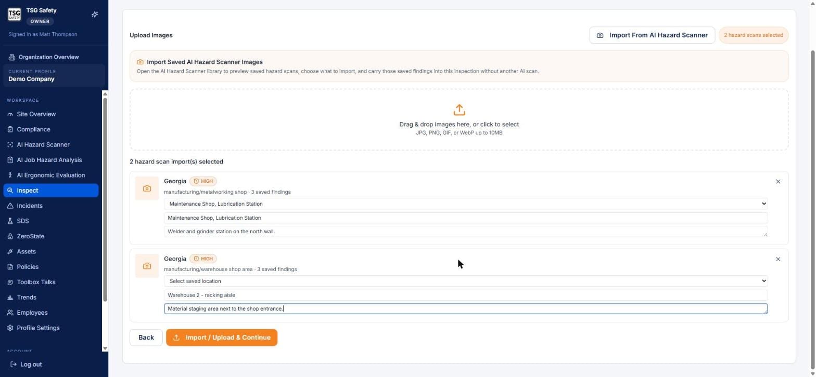Click the AI Hazard Scanner sidebar icon
The height and width of the screenshot is (377, 816).
pyautogui.click(x=10, y=145)
